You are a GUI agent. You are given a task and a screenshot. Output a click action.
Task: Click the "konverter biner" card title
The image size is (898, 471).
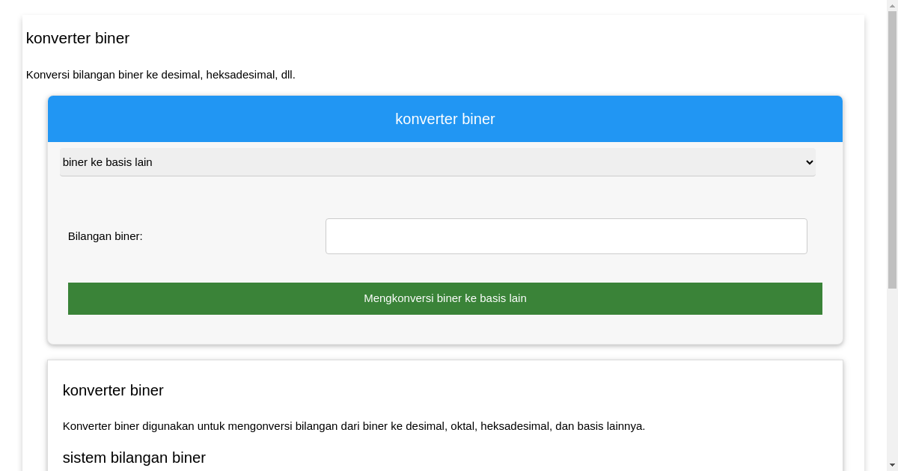click(113, 390)
